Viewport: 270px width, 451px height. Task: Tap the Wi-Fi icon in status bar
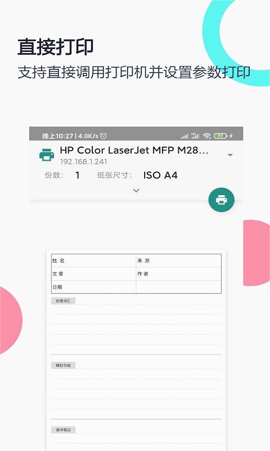[x=206, y=136]
